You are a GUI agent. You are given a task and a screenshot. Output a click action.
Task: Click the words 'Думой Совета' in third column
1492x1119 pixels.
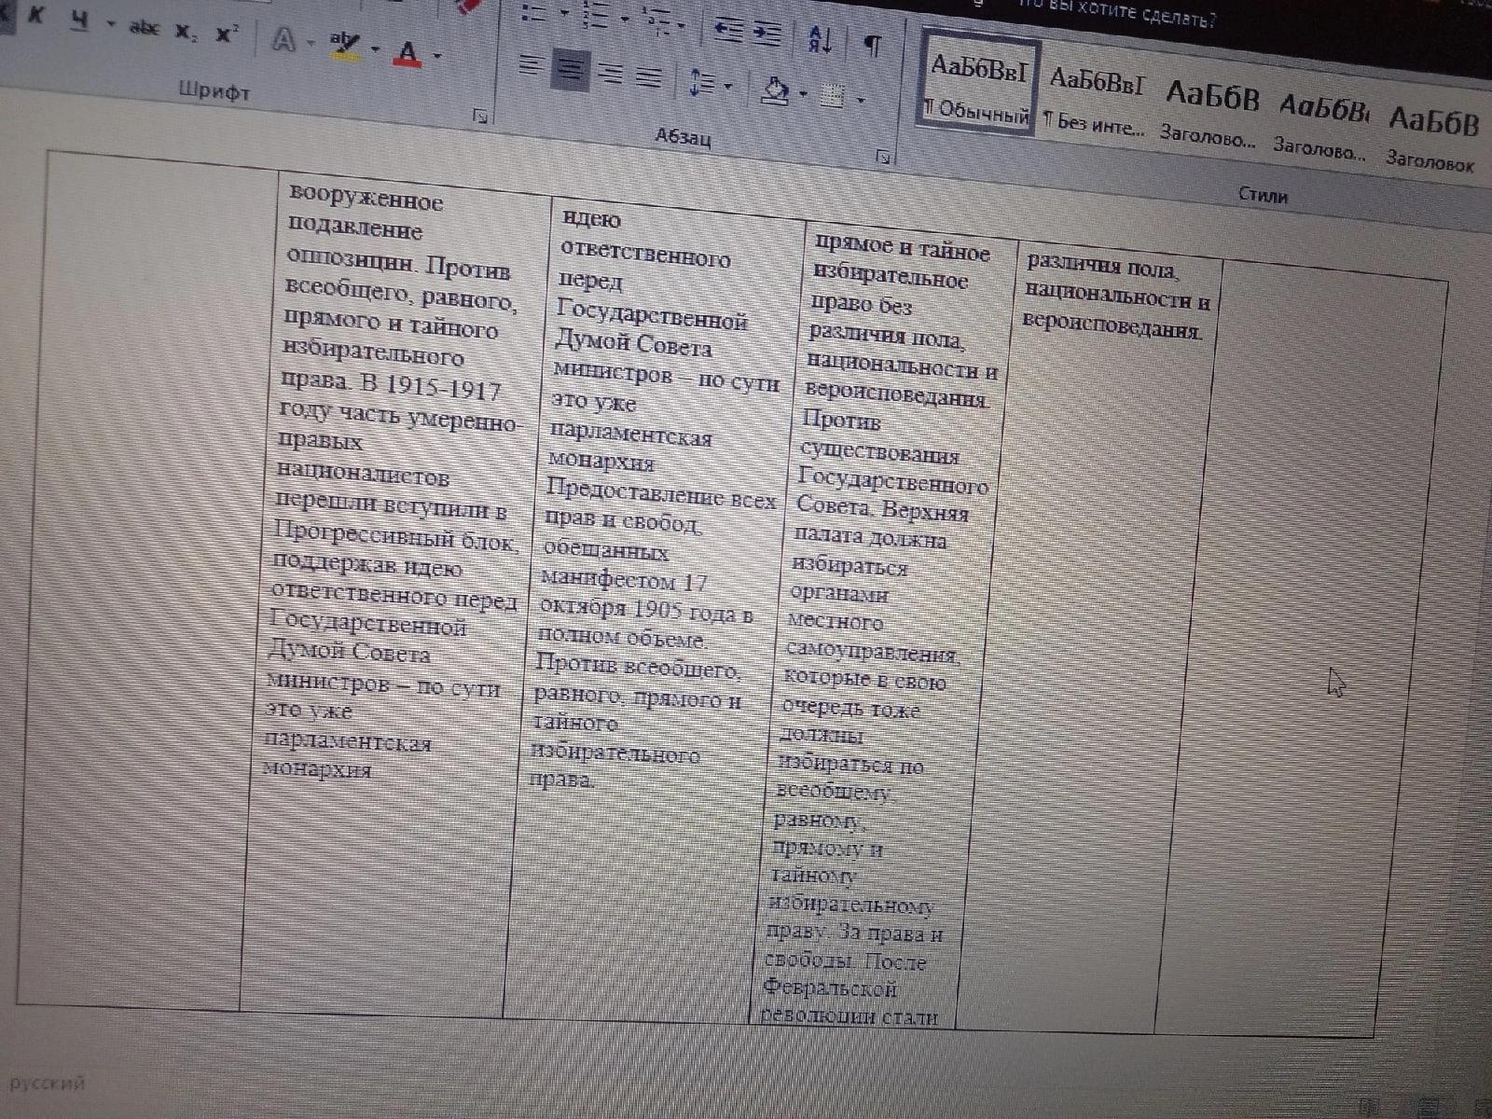click(633, 343)
